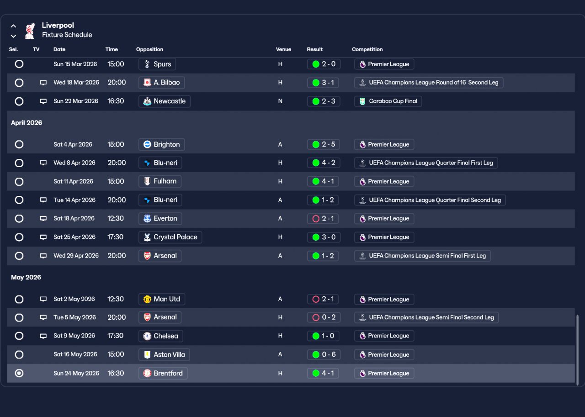Click Premier League icon on Man Utd row
The image size is (585, 417).
[x=362, y=299]
